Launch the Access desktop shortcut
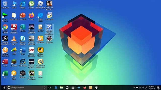161x90 pixels. tap(5, 63)
